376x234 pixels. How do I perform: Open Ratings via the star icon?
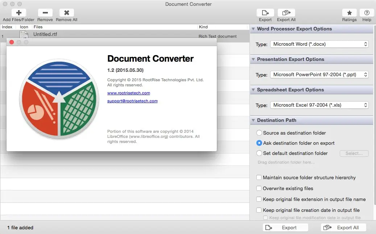point(350,13)
